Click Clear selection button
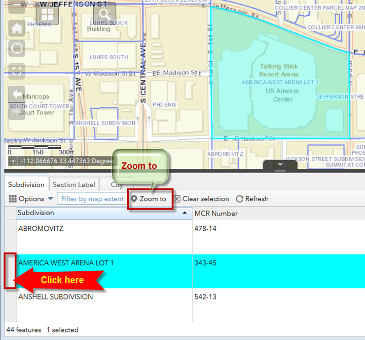 coord(201,199)
